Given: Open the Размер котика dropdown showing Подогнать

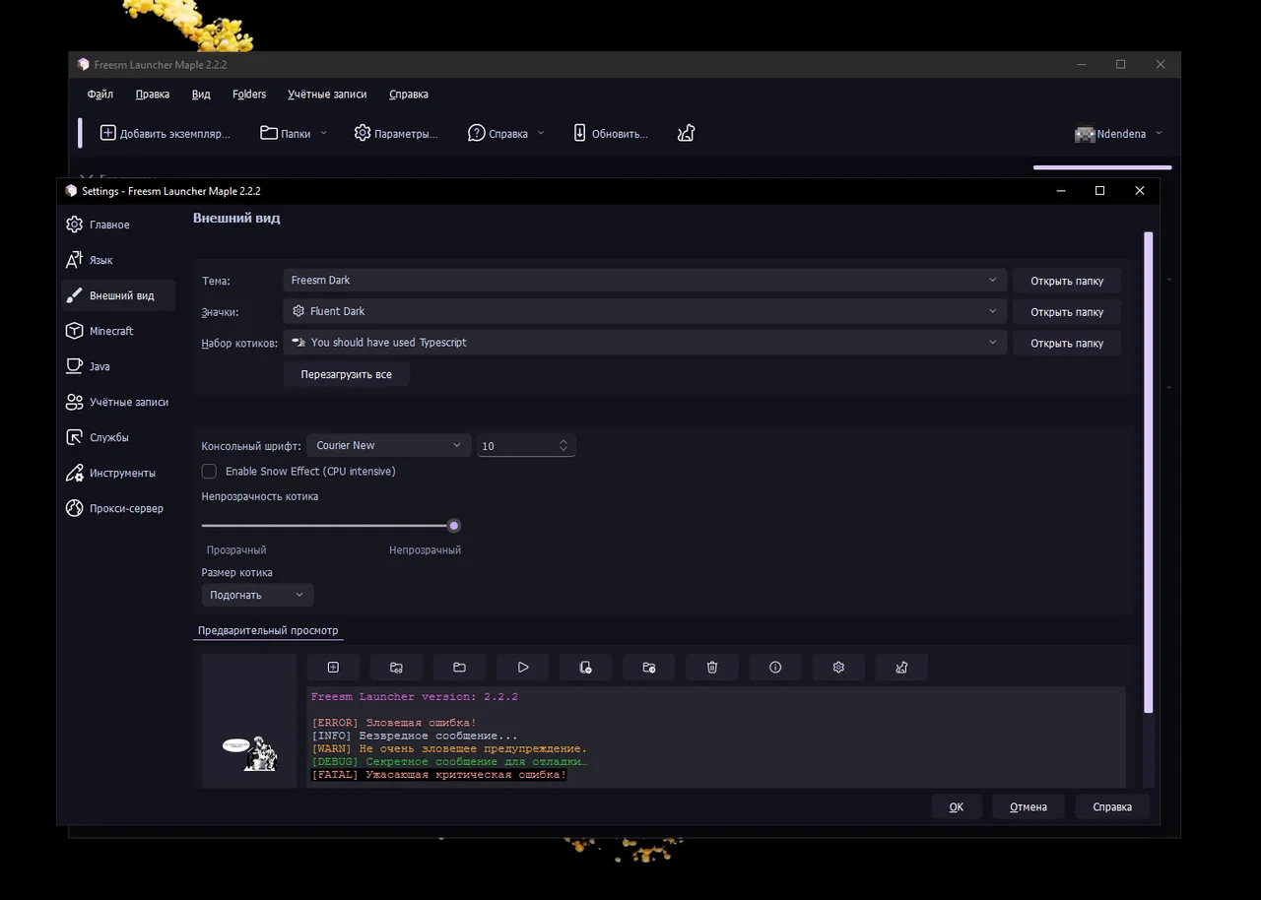Looking at the screenshot, I should coord(257,595).
